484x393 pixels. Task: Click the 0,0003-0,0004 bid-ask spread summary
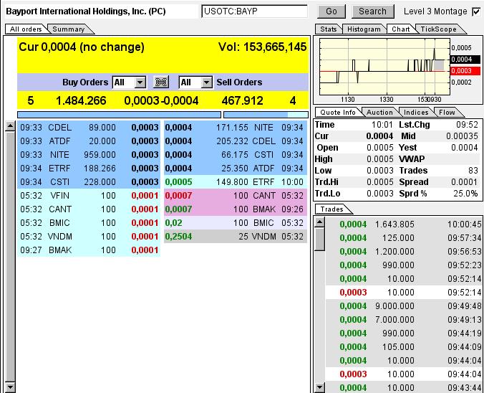[161, 101]
